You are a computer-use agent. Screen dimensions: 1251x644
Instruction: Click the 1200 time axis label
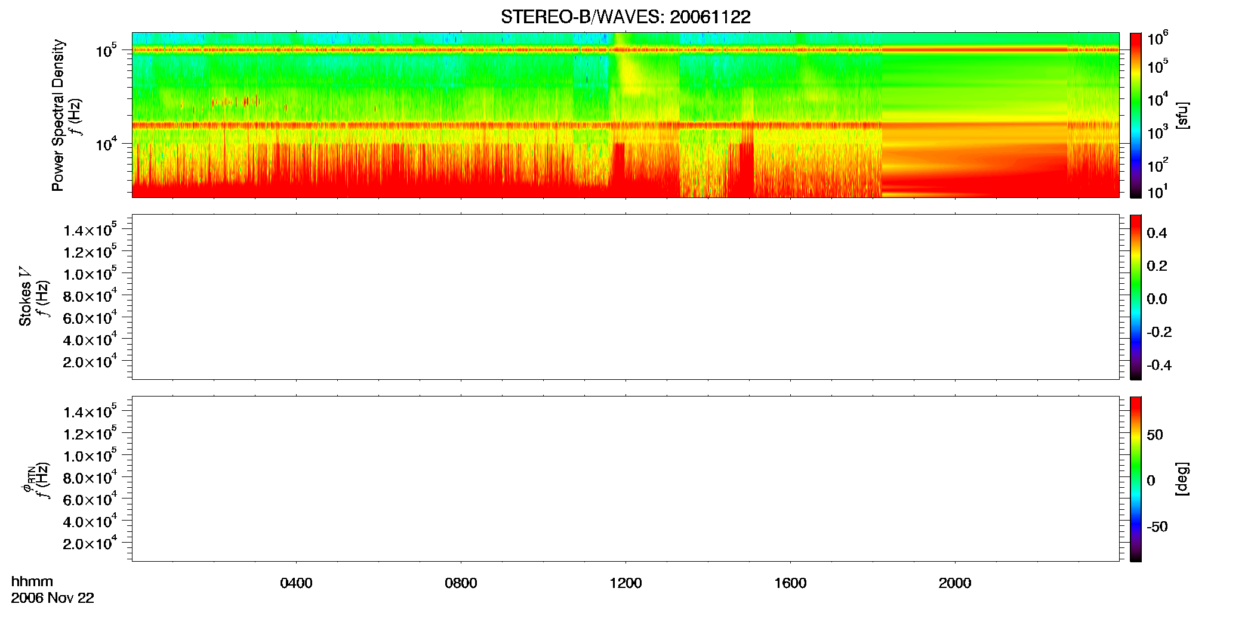(625, 583)
